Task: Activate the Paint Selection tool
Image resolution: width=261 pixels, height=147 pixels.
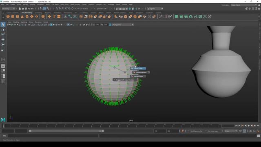Action: point(3,34)
